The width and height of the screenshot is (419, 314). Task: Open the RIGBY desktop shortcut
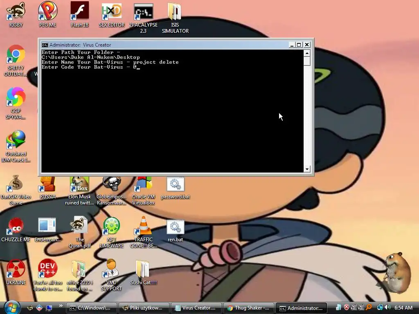point(16,15)
